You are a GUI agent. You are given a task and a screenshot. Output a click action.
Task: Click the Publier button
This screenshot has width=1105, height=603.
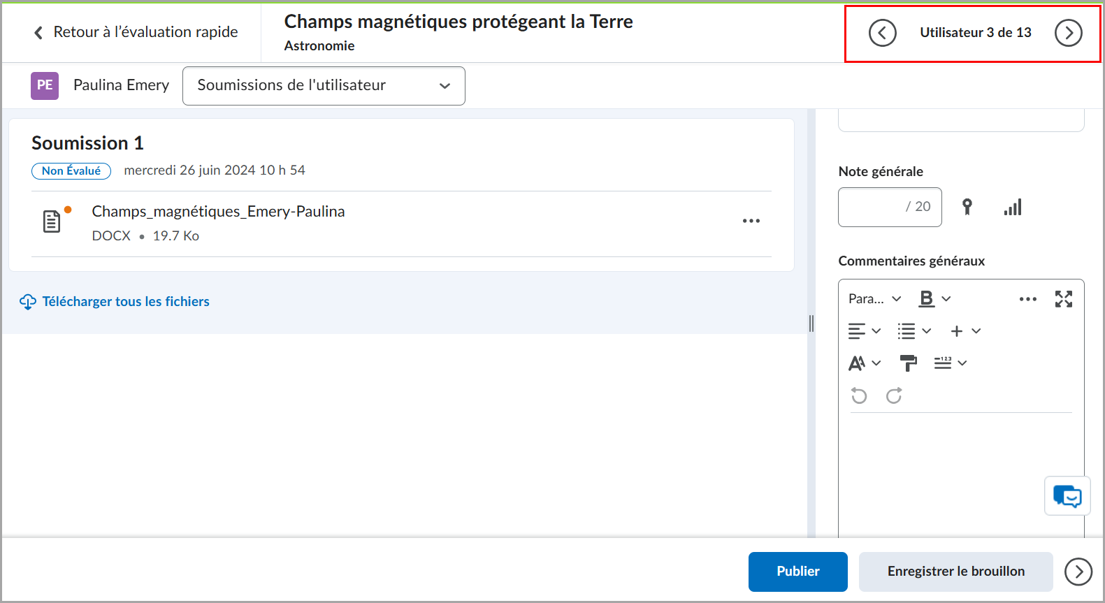tap(797, 572)
